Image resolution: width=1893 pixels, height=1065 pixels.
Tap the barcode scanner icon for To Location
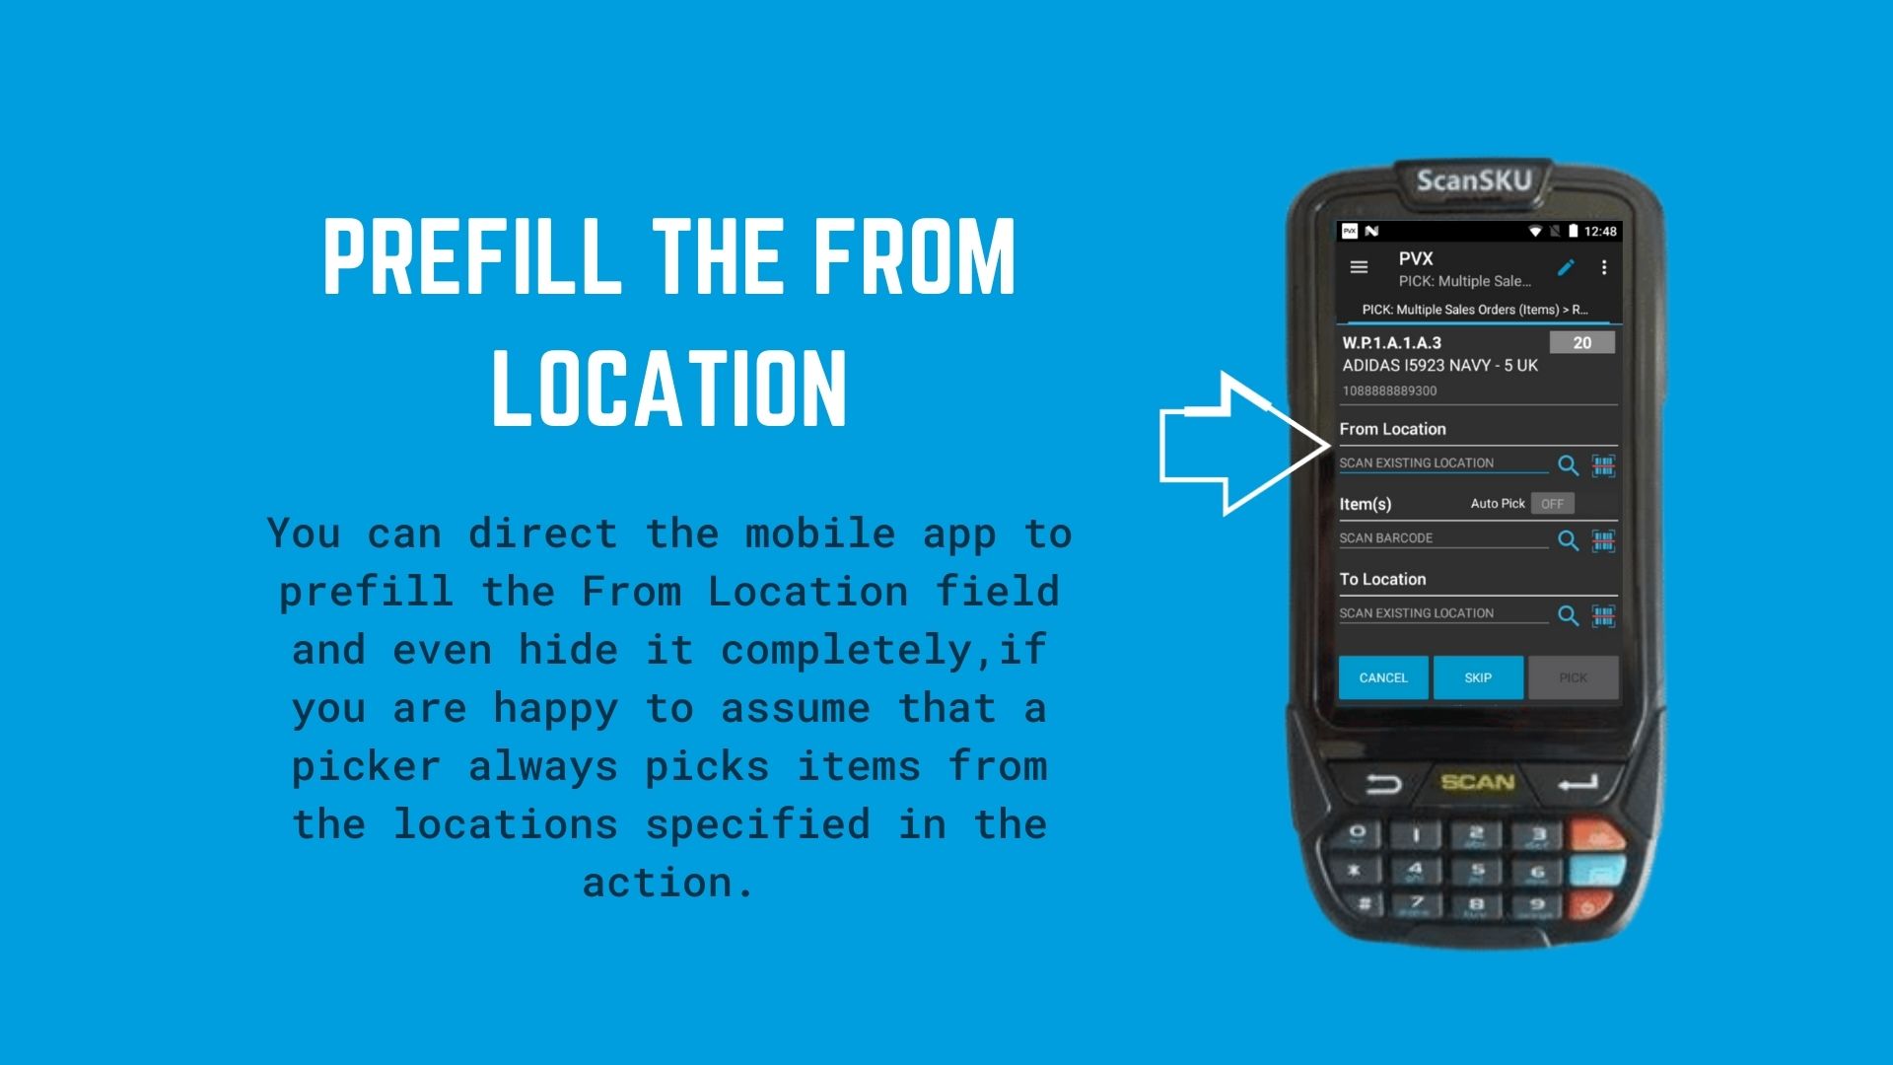coord(1604,611)
